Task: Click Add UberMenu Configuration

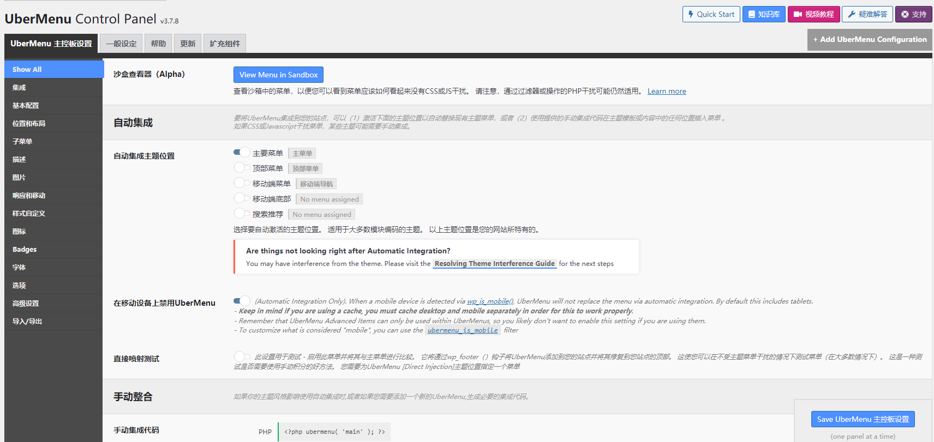Action: tap(870, 39)
